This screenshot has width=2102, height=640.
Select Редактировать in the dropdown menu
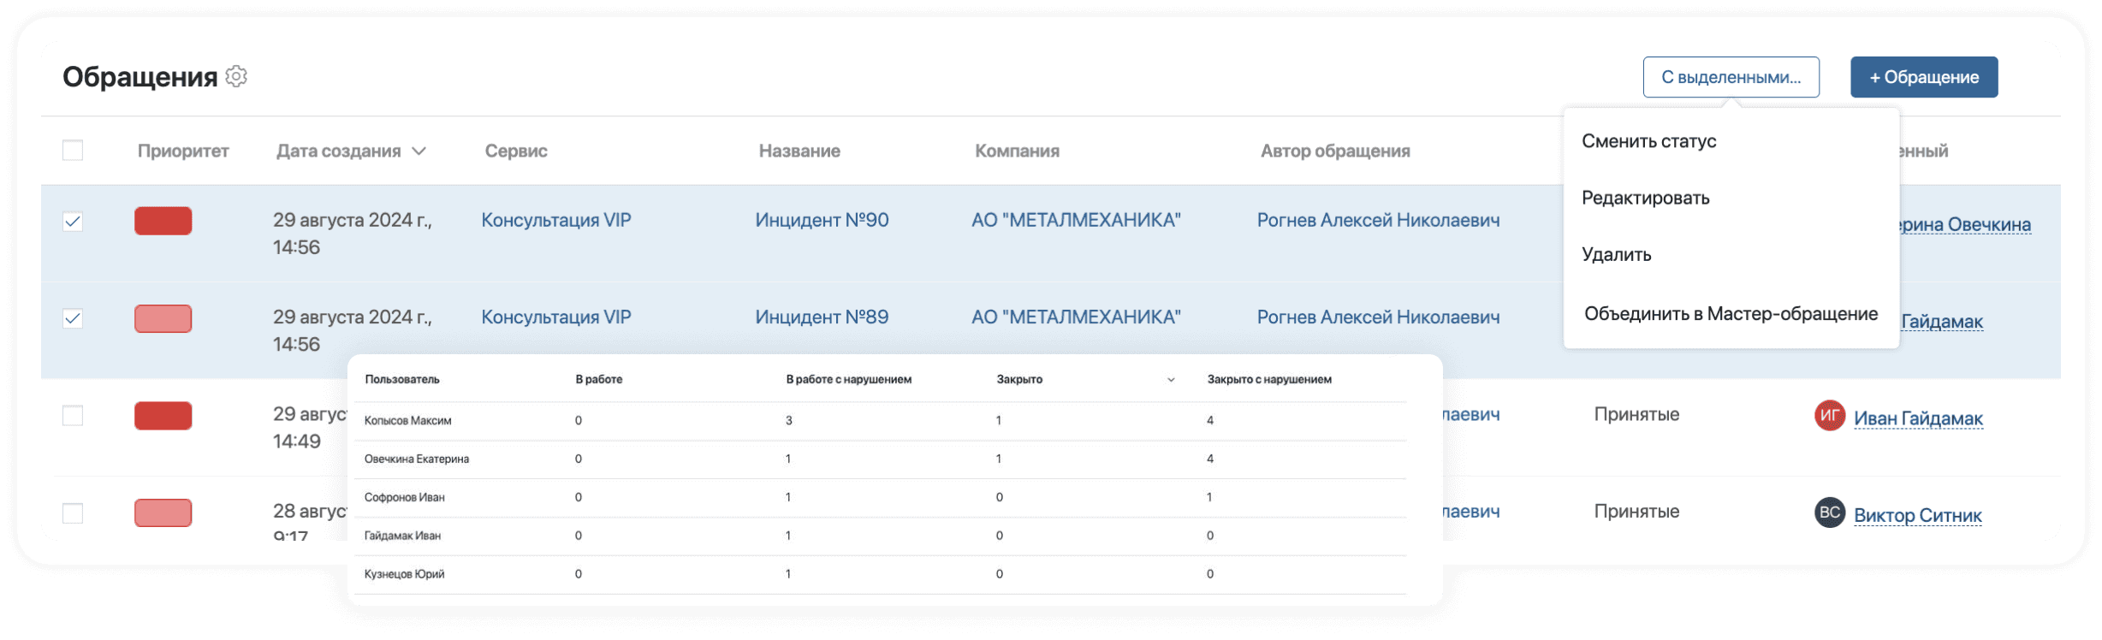[1645, 198]
